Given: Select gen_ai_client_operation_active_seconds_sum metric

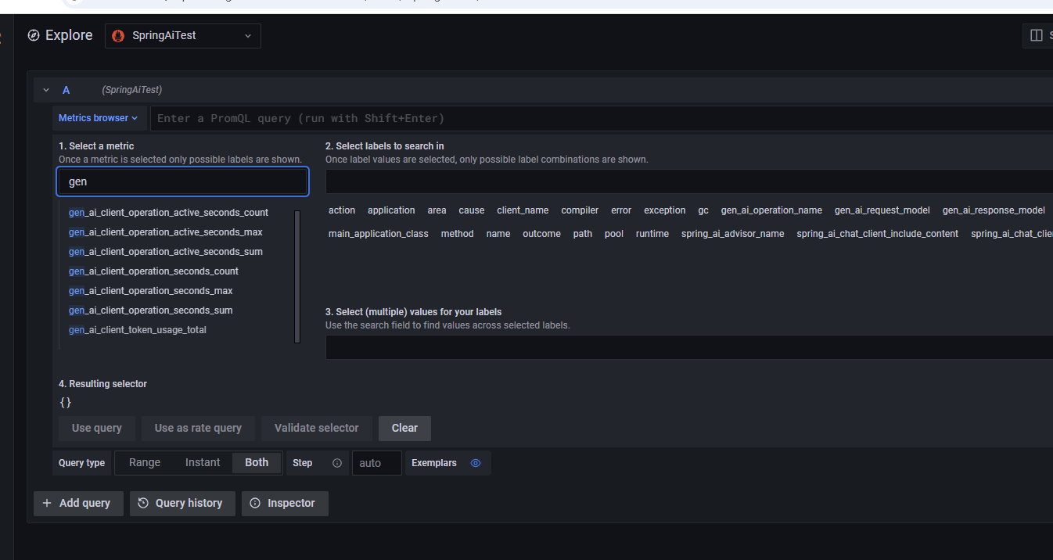Looking at the screenshot, I should pos(166,252).
